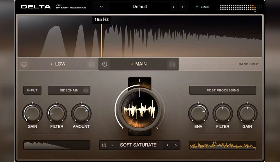Select previous saturation mode arrow

point(168,145)
